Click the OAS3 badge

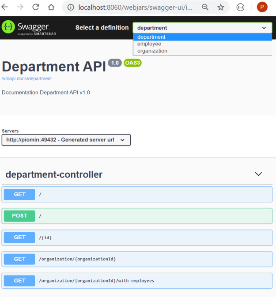[x=132, y=63]
